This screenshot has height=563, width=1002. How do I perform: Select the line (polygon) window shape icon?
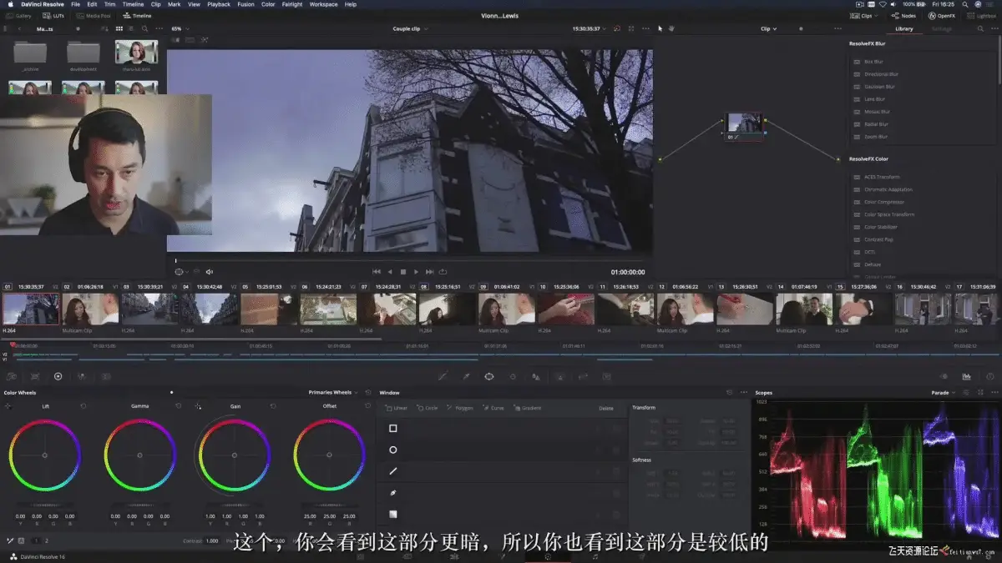[393, 472]
